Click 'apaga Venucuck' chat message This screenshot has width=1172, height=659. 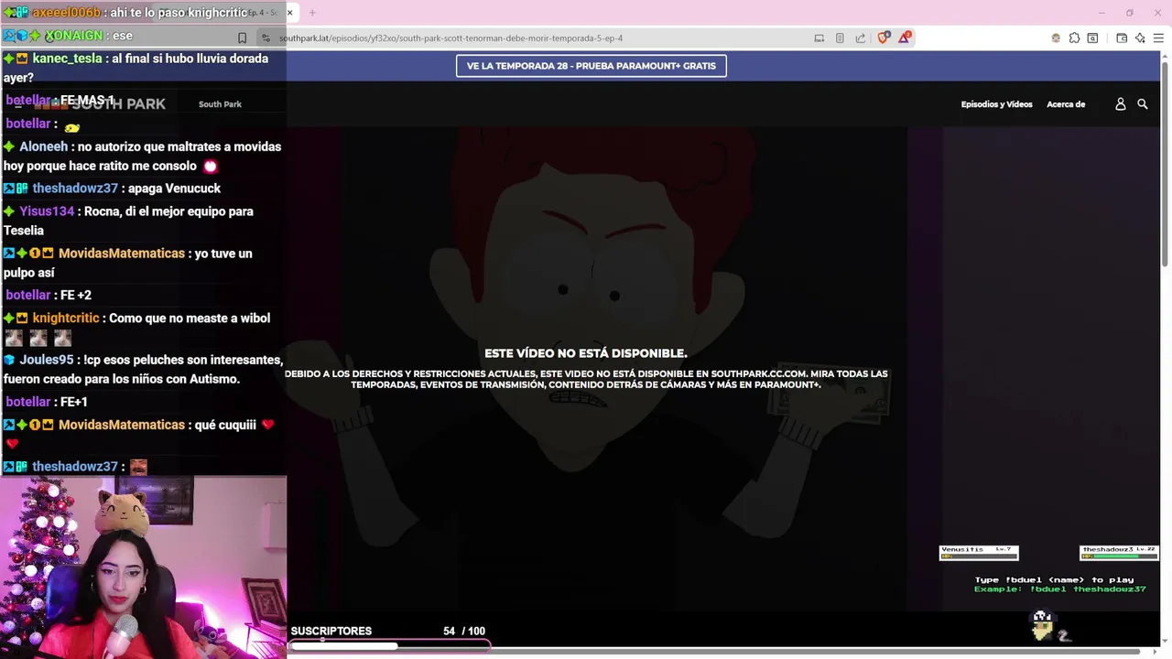pos(174,189)
